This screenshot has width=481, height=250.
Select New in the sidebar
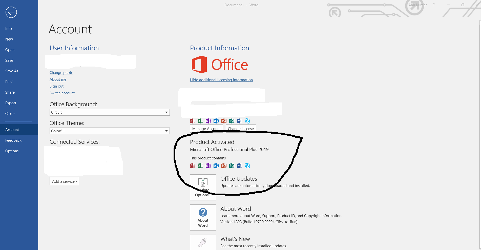[x=19, y=39]
